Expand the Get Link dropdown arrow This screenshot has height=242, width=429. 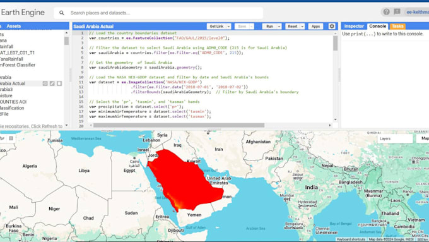coord(228,27)
